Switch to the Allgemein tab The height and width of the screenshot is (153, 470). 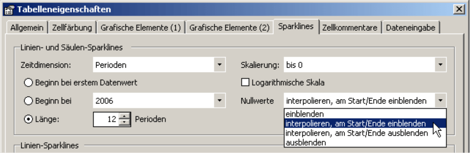[x=27, y=27]
